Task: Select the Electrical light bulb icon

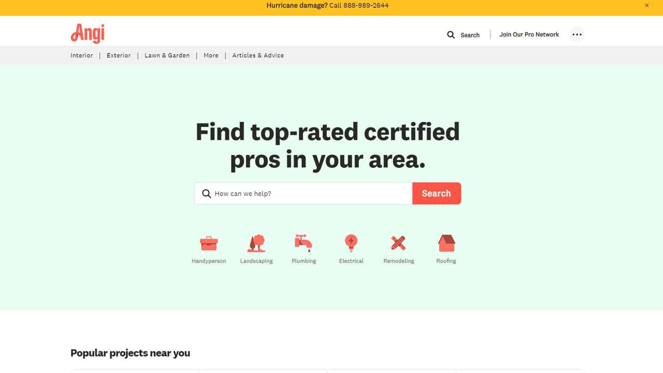Action: 351,243
